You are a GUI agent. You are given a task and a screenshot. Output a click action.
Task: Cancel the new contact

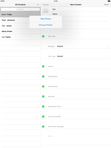coord(46,5)
